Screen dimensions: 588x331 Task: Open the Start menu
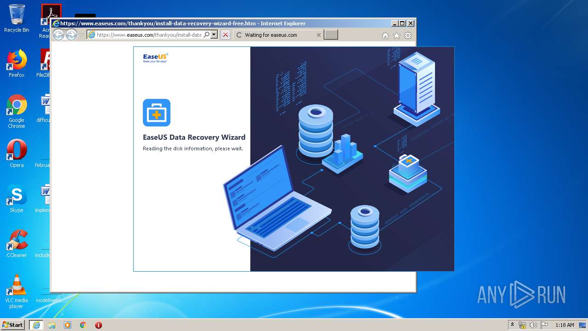point(13,325)
